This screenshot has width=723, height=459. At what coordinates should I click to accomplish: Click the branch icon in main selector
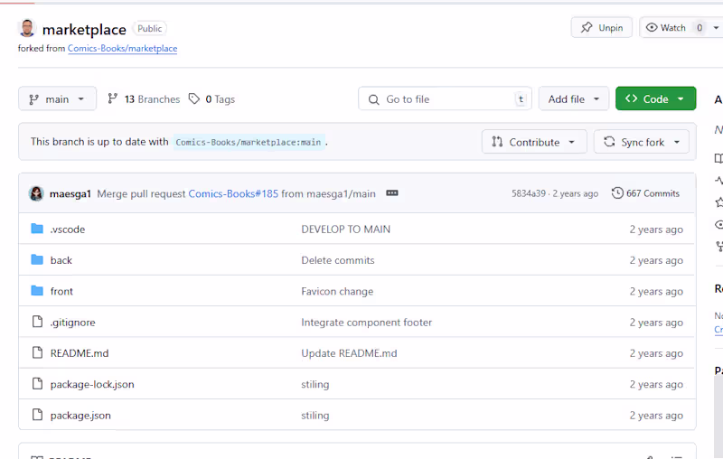click(33, 99)
